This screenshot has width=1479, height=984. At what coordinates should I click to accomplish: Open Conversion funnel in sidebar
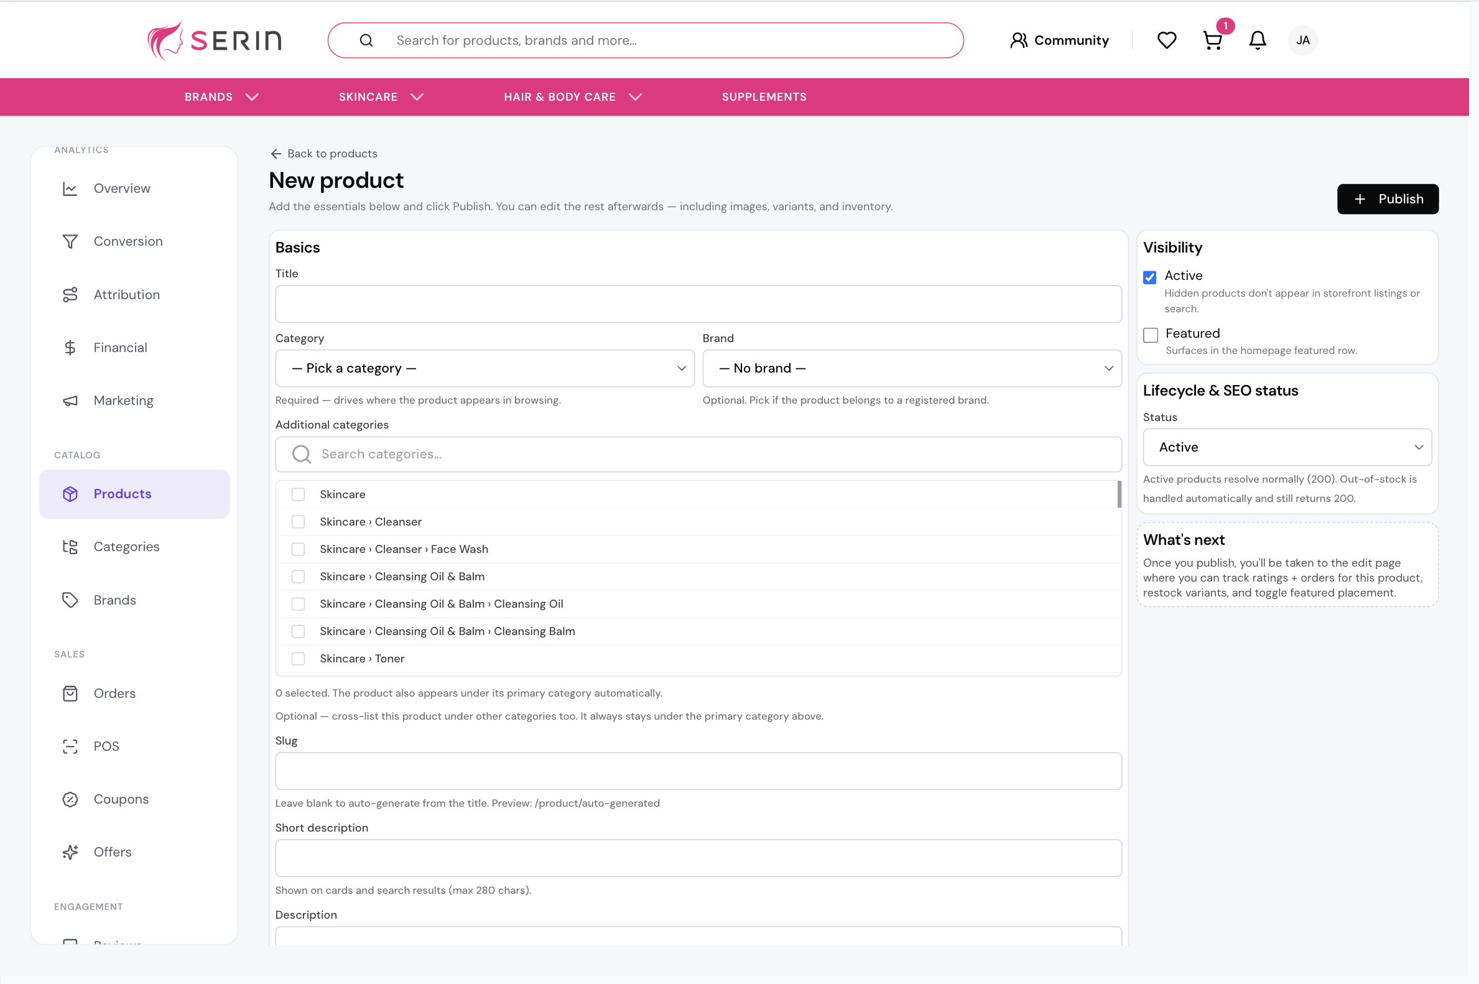(x=134, y=241)
